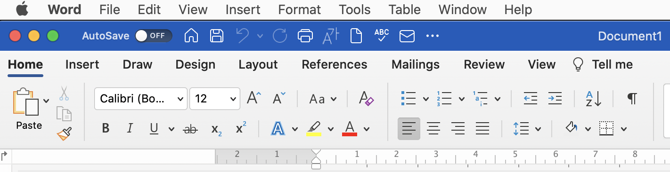Click the Home icon in title bar
670x172 pixels.
pos(191,36)
